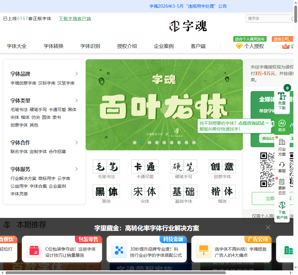Click the 宋体 font category tile

pos(145,194)
